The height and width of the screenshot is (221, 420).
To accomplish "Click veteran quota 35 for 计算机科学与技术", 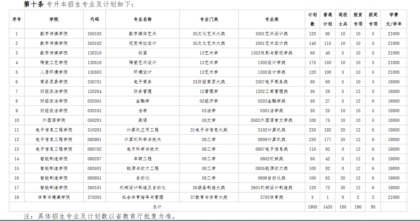I will pyautogui.click(x=343, y=140).
